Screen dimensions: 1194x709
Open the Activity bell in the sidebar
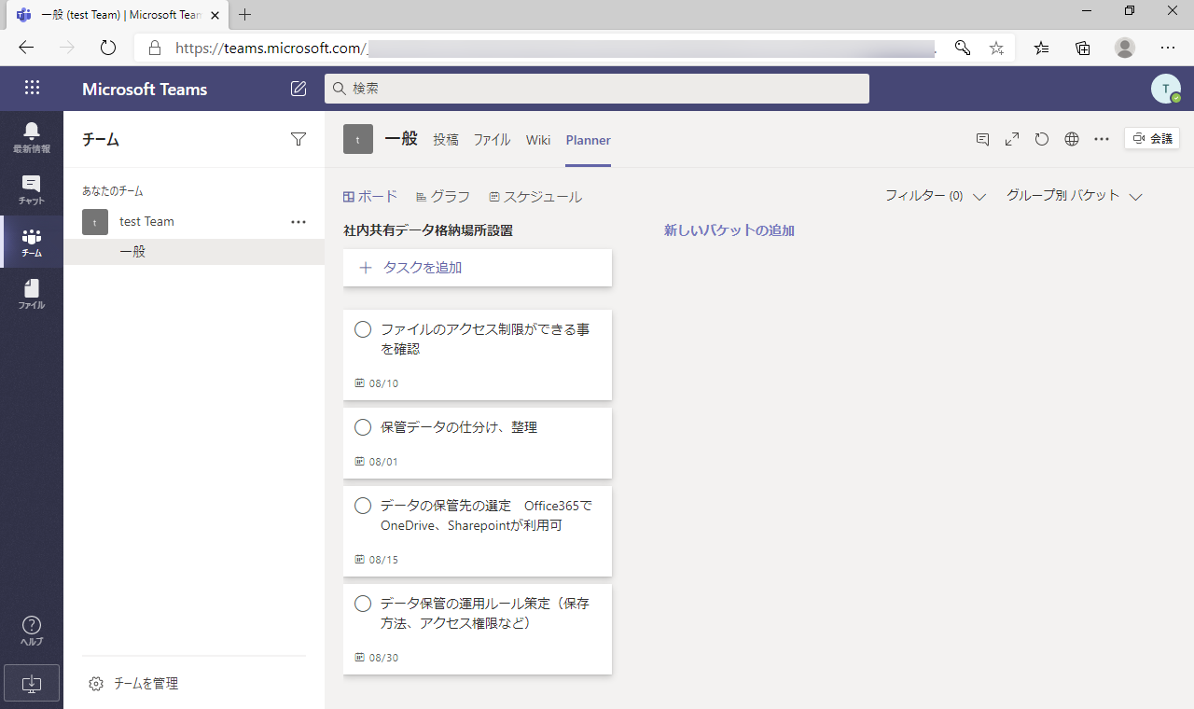32,137
